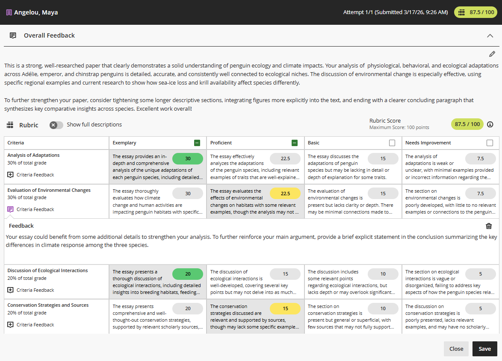Image resolution: width=502 pixels, height=361 pixels.
Task: Click Attempt 1/1 submission info text
Action: 396,12
